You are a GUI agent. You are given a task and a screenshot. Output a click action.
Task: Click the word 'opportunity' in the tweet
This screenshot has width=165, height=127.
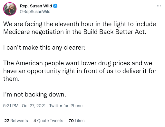[44, 71]
